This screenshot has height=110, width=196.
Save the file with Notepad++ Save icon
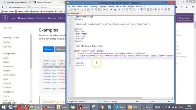75,9
